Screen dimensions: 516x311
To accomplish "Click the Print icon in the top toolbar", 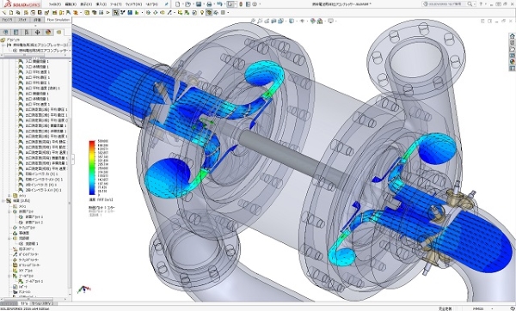I will pos(209,4).
